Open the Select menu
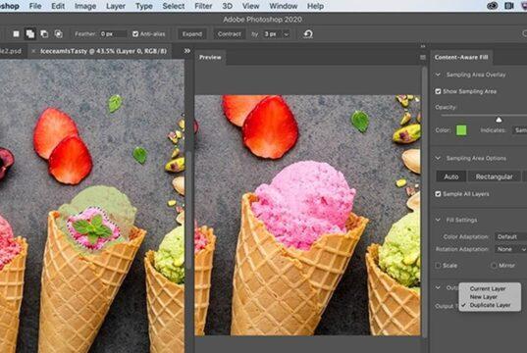 pyautogui.click(x=174, y=6)
